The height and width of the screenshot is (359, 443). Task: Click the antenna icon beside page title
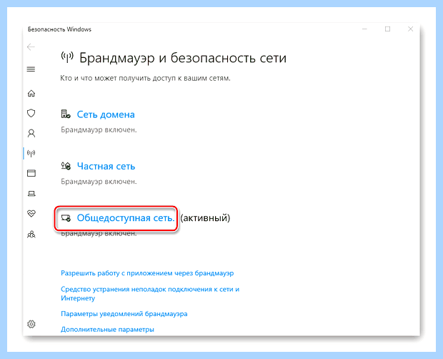67,57
